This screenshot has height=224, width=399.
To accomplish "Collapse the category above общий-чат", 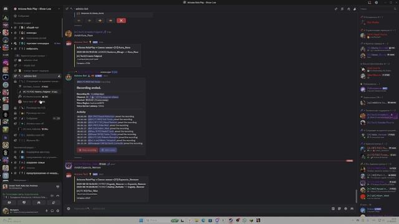I will [x=22, y=23].
